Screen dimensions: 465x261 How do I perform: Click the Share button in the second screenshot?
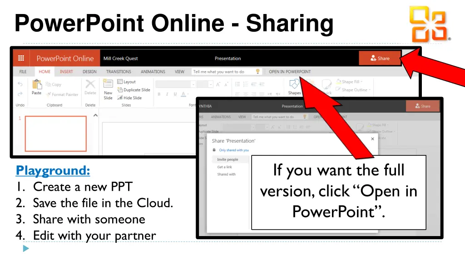click(x=423, y=106)
